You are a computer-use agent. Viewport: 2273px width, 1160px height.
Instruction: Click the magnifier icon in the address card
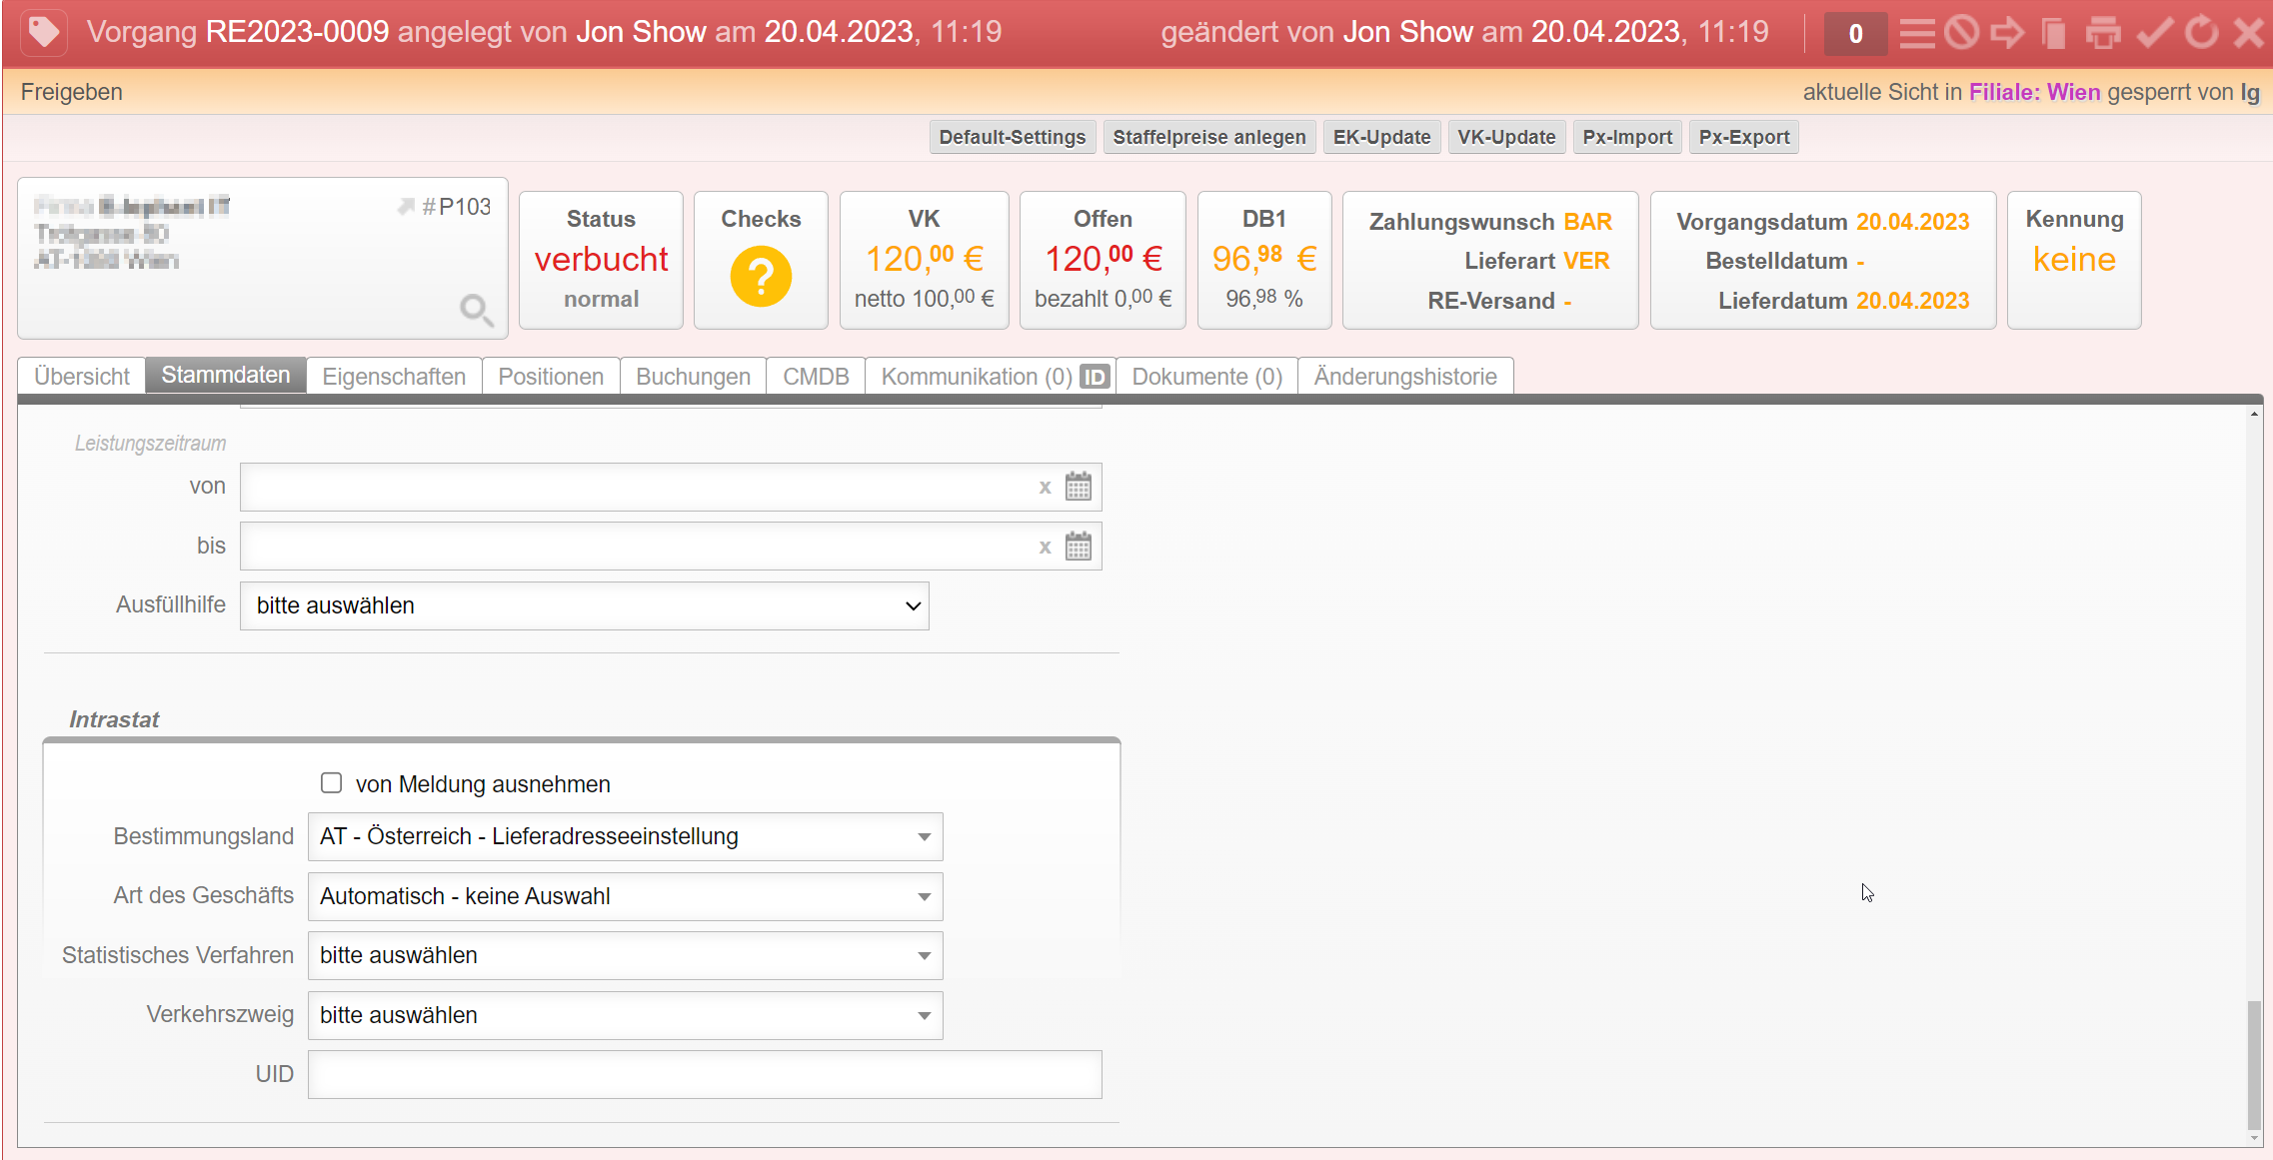pyautogui.click(x=476, y=310)
